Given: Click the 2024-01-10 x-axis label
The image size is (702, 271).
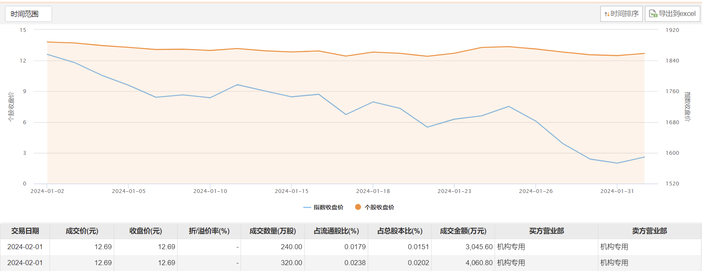Looking at the screenshot, I should pos(210,191).
